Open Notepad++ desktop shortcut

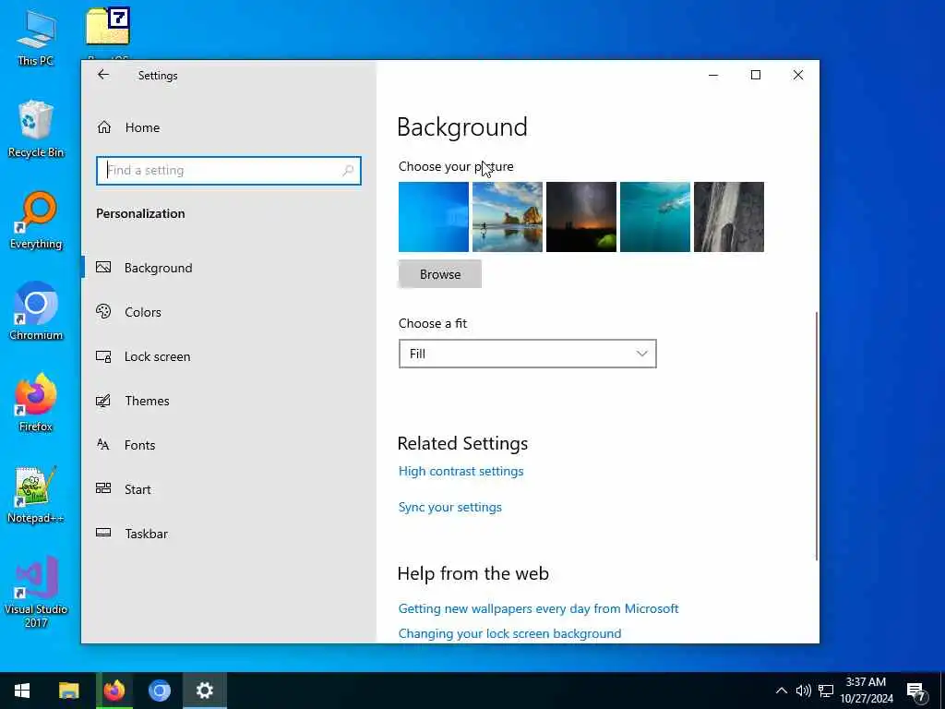coord(36,495)
